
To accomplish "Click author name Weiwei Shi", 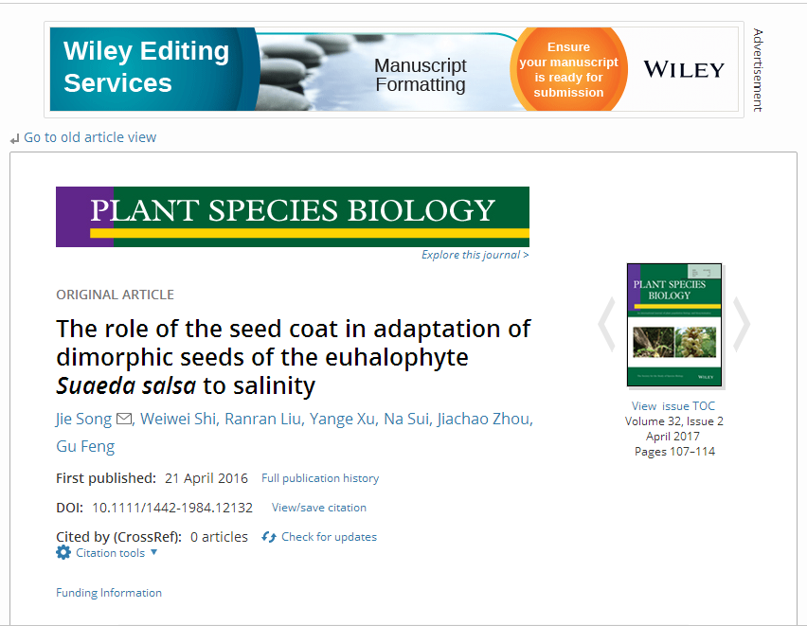I will coord(180,419).
